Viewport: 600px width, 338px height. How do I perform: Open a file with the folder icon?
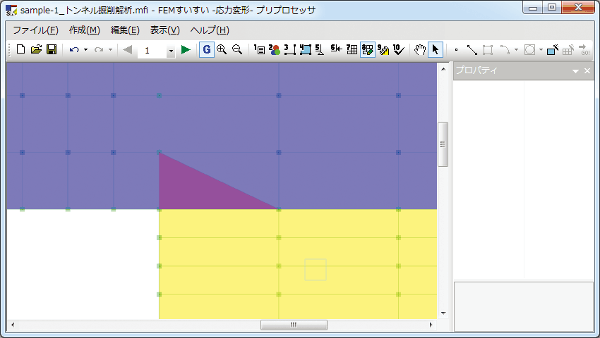pyautogui.click(x=36, y=50)
